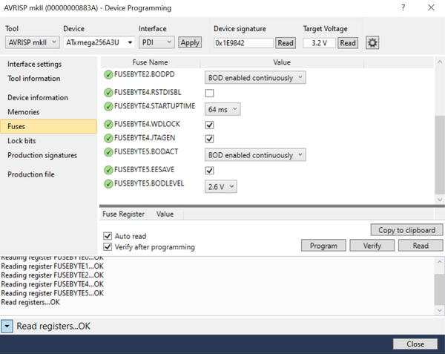Uncheck the FUSEBYTE4.WDLOCK checkbox

(x=209, y=125)
